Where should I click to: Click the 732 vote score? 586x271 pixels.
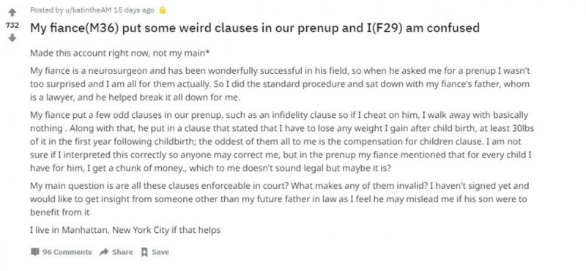pos(12,25)
